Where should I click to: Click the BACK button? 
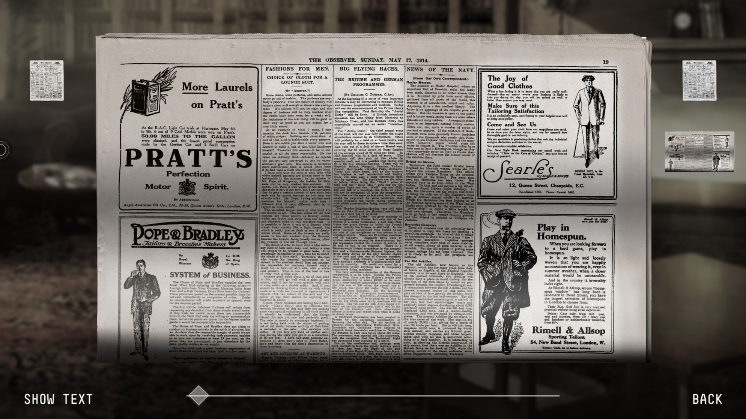(x=707, y=399)
